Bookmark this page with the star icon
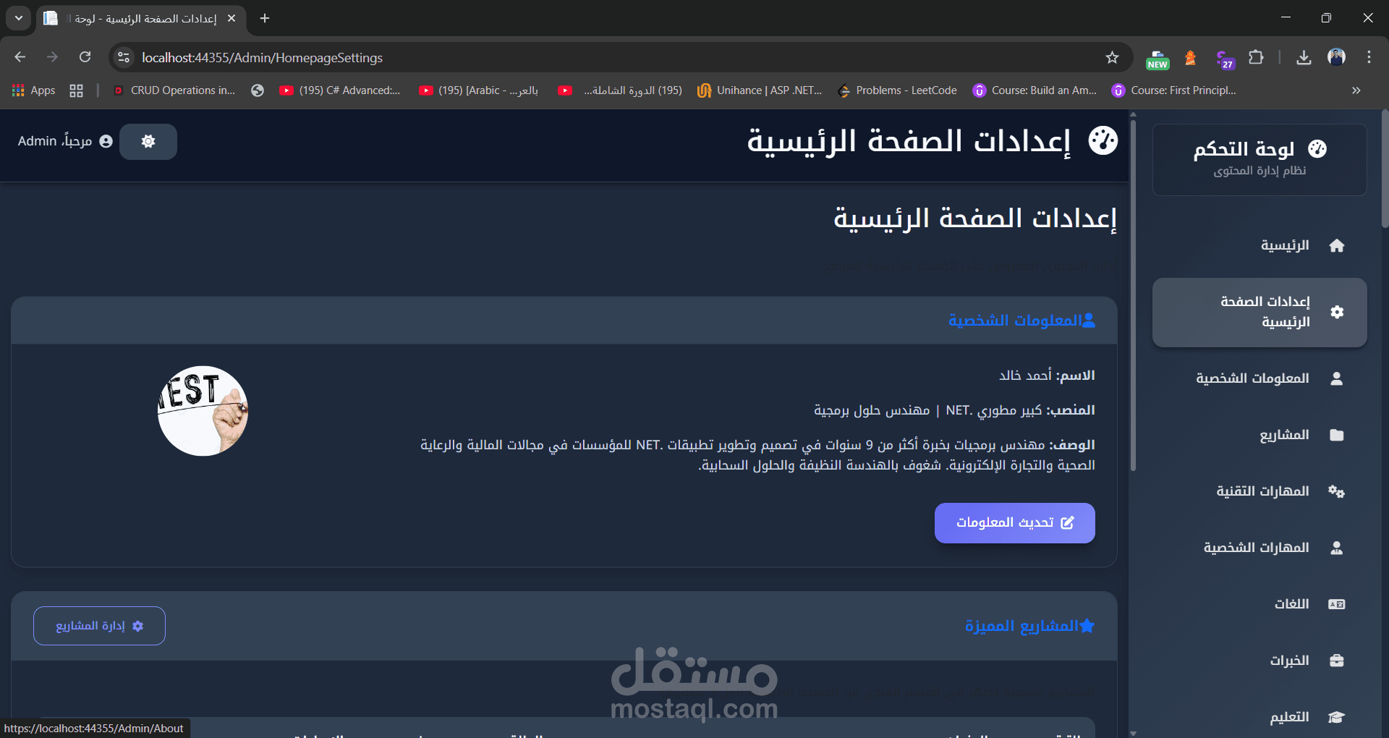This screenshot has width=1389, height=738. pos(1112,57)
